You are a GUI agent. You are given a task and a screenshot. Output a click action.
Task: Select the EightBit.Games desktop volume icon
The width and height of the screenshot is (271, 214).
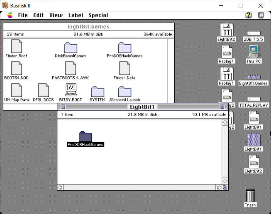click(253, 80)
